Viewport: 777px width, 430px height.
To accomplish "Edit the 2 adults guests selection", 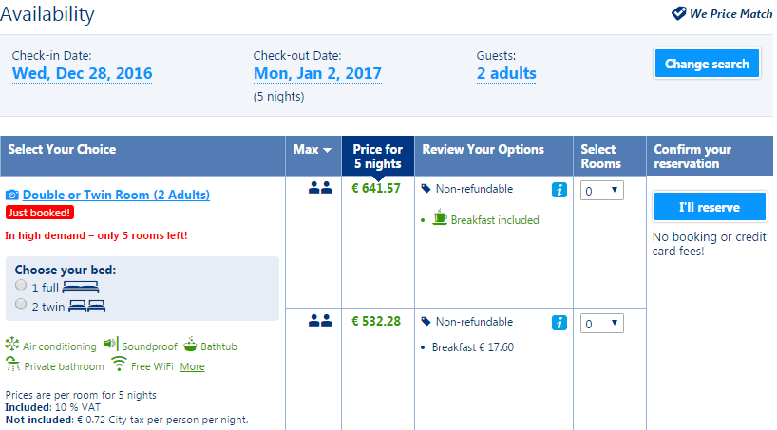I will pyautogui.click(x=506, y=74).
